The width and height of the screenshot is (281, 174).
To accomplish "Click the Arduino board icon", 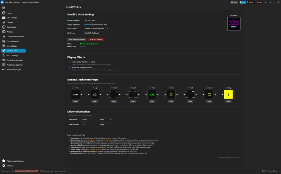I will coord(4,32).
